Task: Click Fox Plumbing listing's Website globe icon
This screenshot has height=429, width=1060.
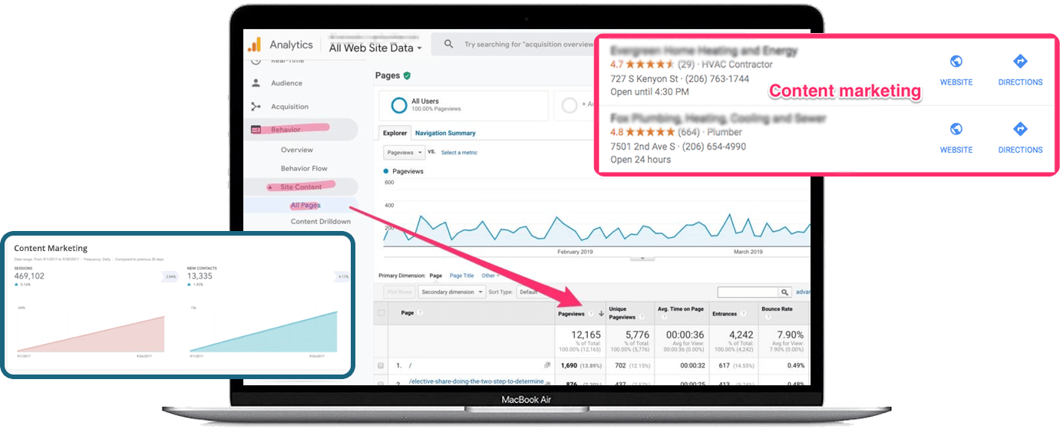Action: tap(956, 129)
